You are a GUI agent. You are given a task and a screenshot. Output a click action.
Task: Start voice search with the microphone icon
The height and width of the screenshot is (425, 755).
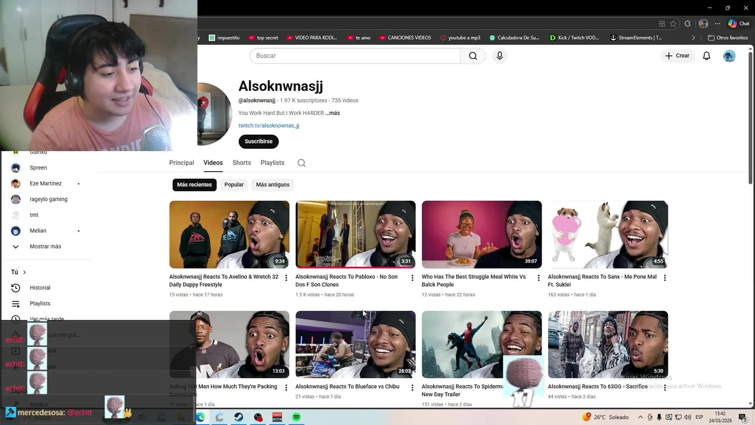pos(500,55)
